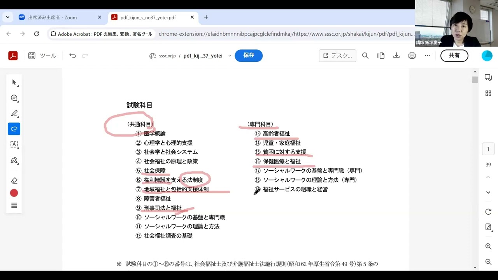This screenshot has height=280, width=498.
Task: Click the text ⑫ 社会福祉調査の基礎
Action: [164, 236]
